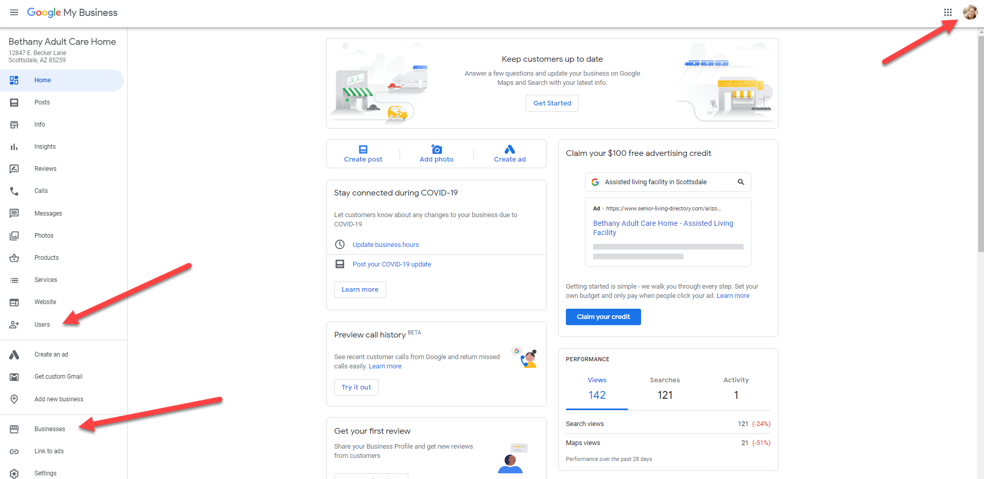Click the Get Started button
Image resolution: width=984 pixels, height=479 pixels.
tap(552, 103)
